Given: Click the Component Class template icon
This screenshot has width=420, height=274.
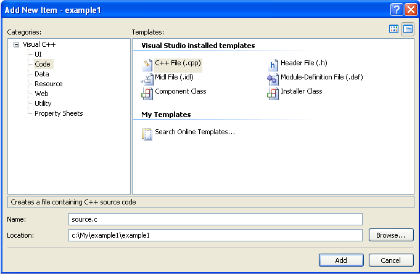Looking at the screenshot, I should click(147, 94).
